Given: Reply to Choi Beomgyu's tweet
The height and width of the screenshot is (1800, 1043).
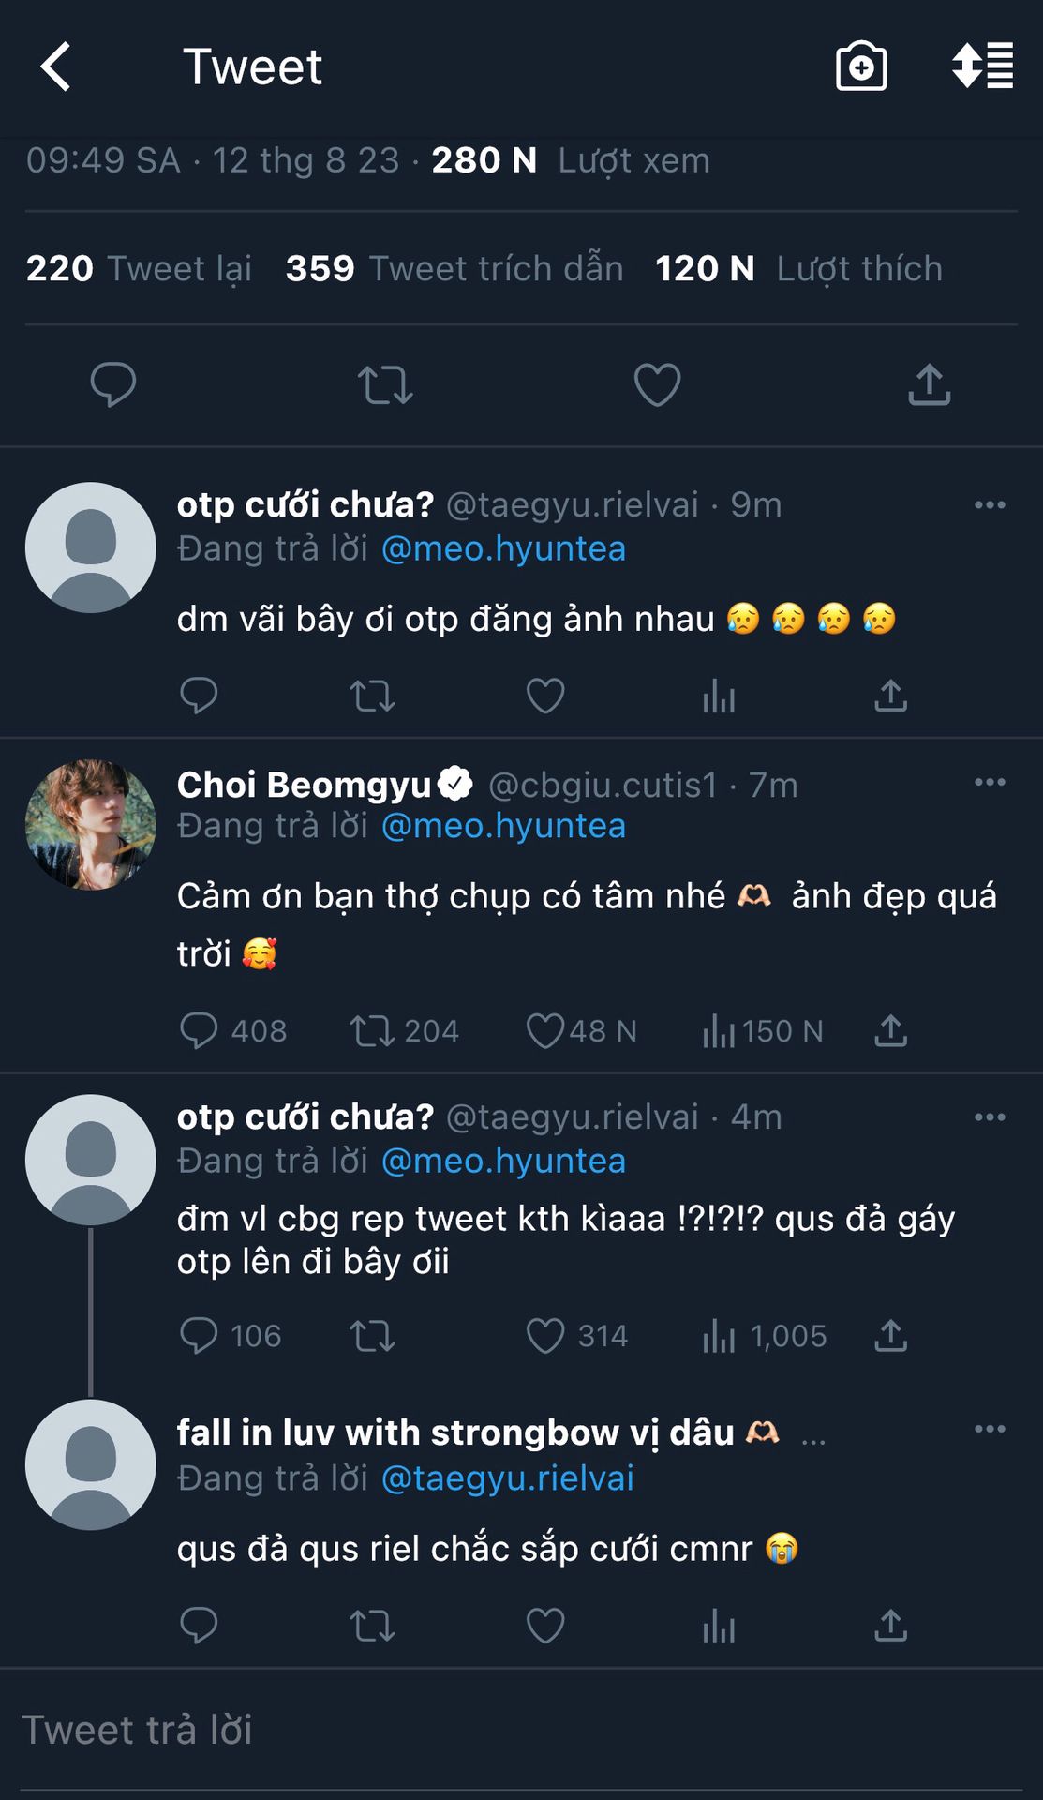Looking at the screenshot, I should click(199, 1030).
